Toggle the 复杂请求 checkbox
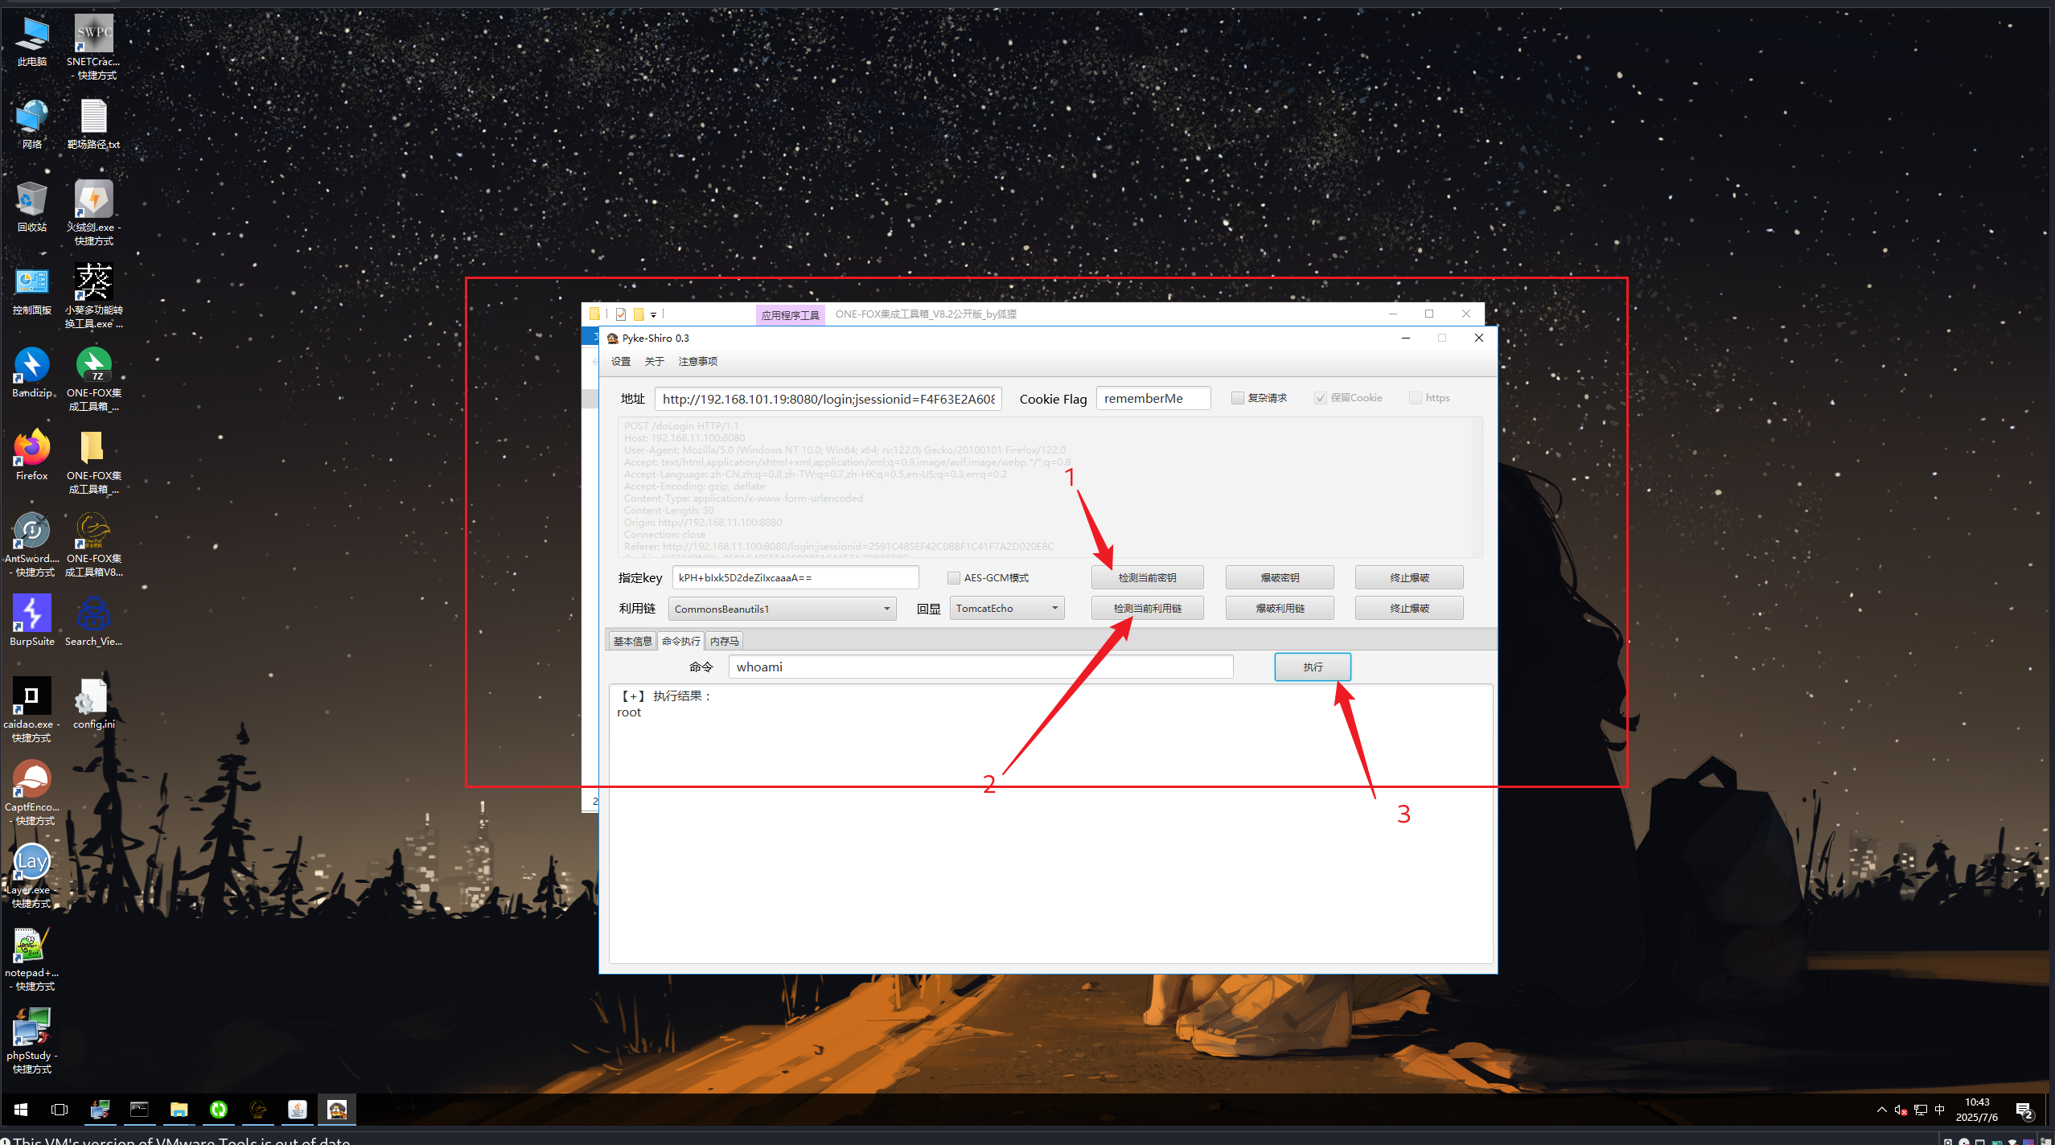The image size is (2055, 1145). pyautogui.click(x=1238, y=398)
